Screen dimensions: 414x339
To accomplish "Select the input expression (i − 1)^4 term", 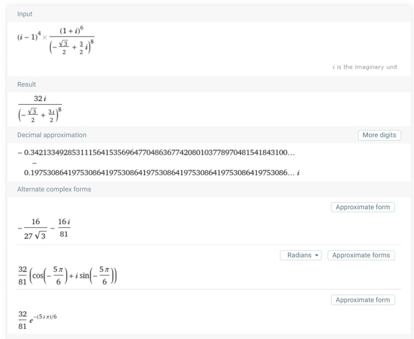I will (x=29, y=37).
